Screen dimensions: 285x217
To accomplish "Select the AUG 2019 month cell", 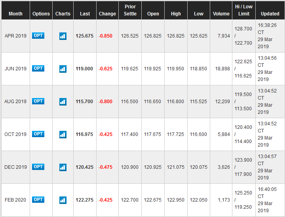I will [15, 102].
